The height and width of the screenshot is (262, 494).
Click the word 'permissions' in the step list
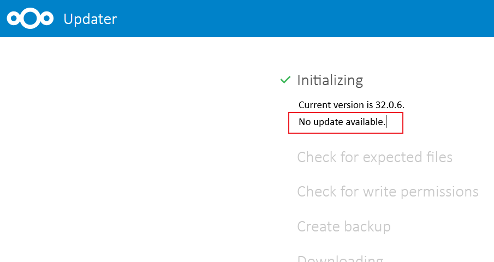pos(439,192)
